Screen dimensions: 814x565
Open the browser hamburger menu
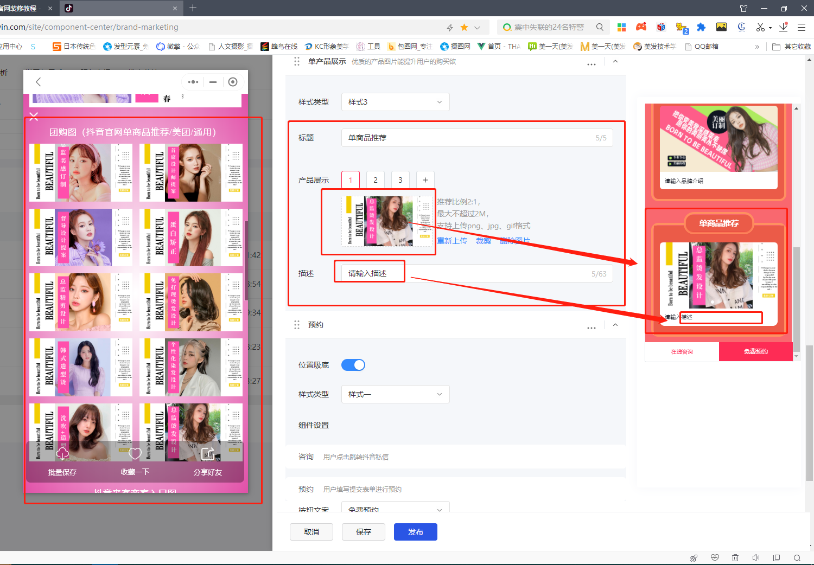[802, 27]
